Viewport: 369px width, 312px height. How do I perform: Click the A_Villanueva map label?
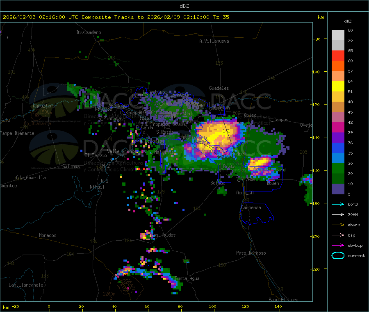coord(214,41)
